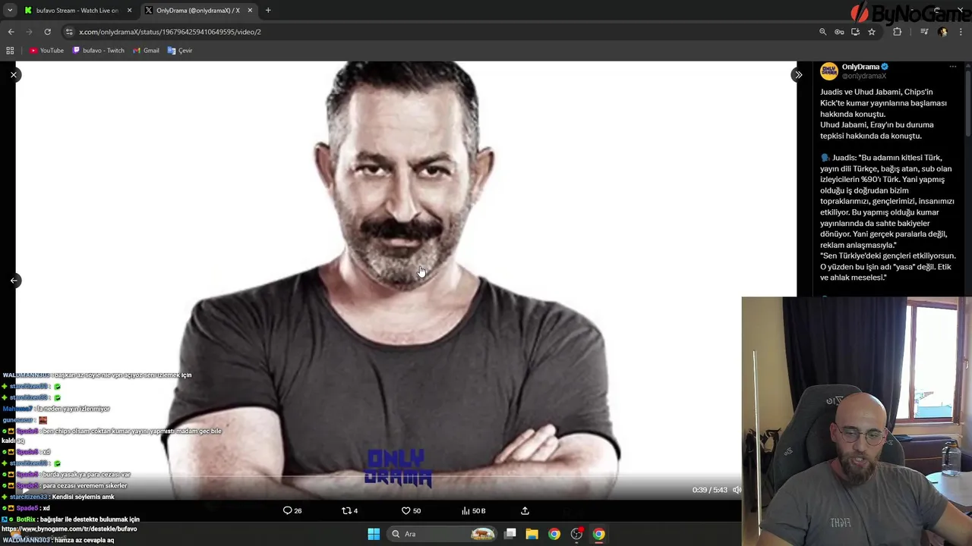Open the Çevir bookmark
Screen dimensions: 972x546
[x=180, y=50]
